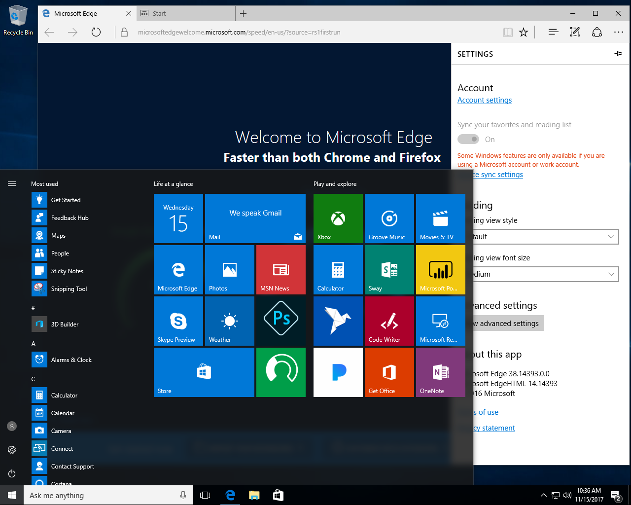The image size is (631, 505).
Task: Click the Cortana Ask me anything box
Action: (x=108, y=495)
